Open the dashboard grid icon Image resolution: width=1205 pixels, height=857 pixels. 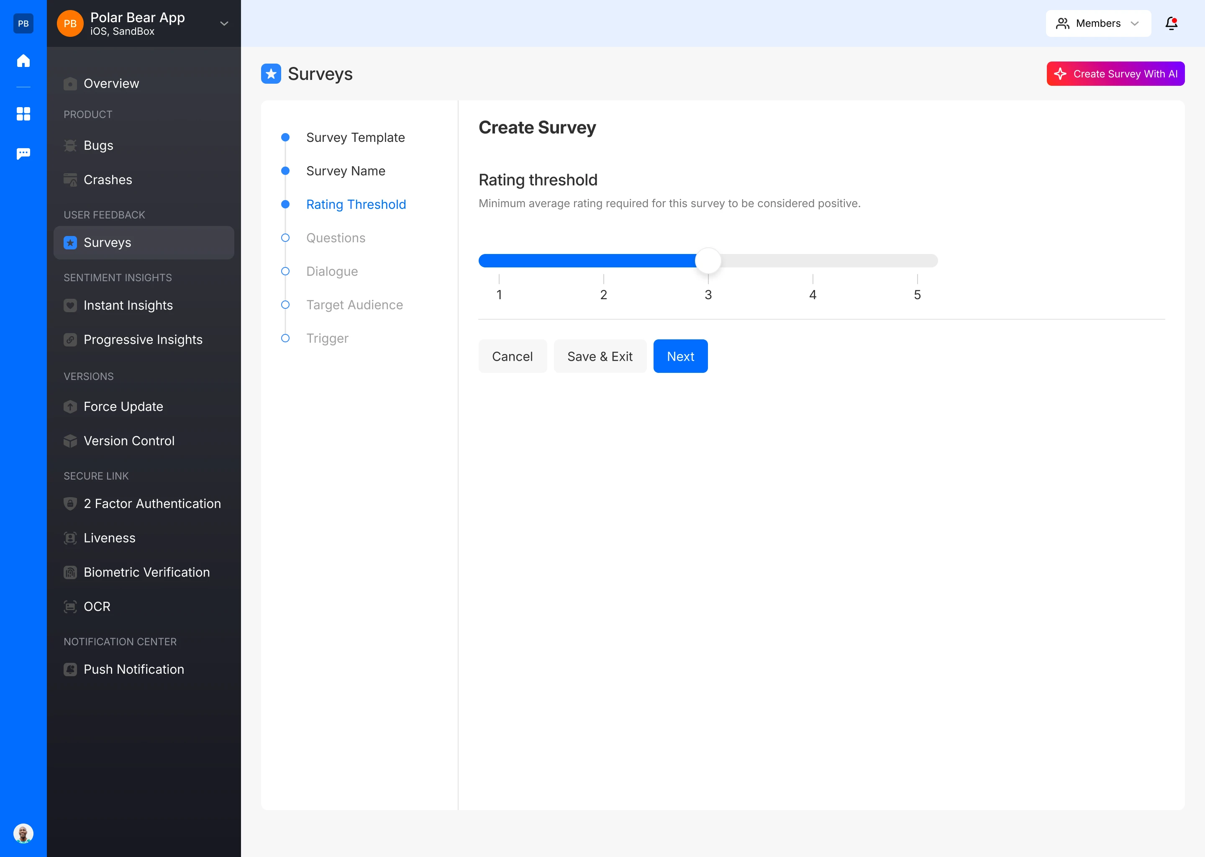23,113
